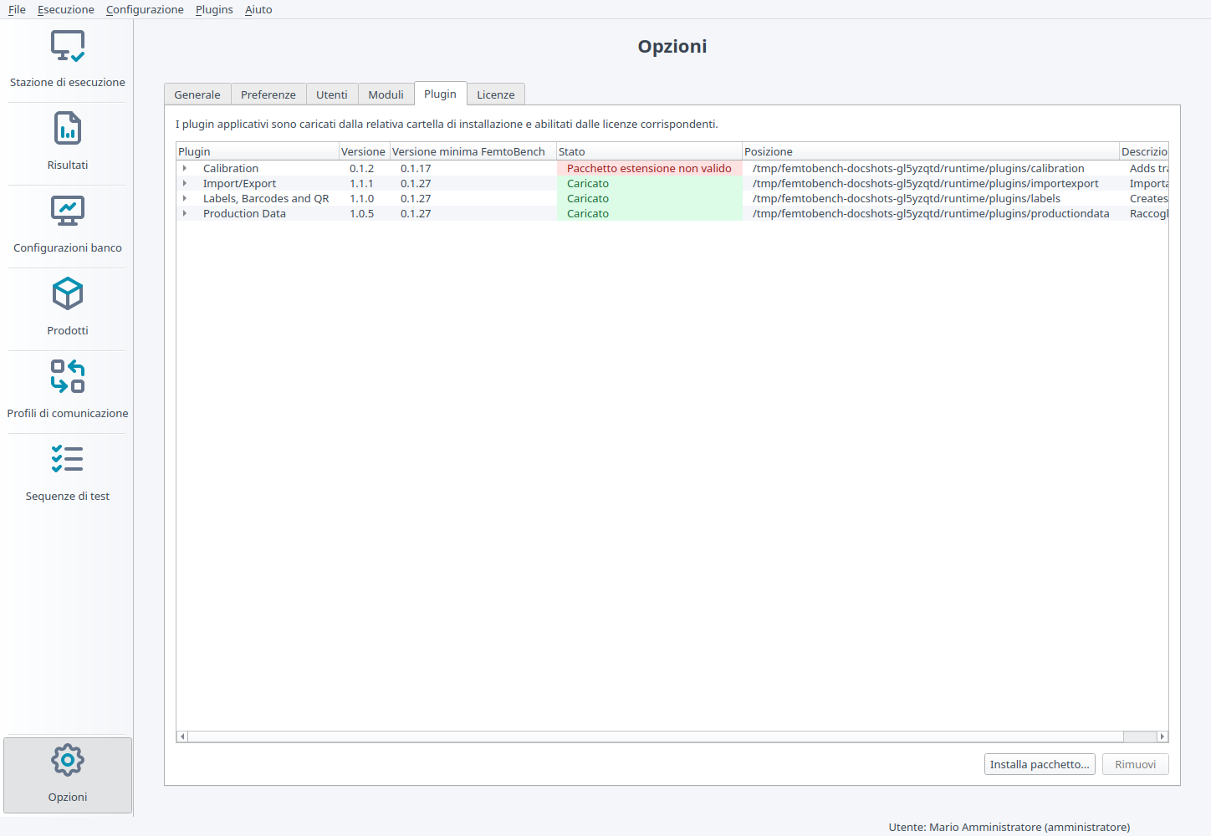Select the Opzioni gear icon
Image resolution: width=1211 pixels, height=836 pixels.
[x=68, y=760]
